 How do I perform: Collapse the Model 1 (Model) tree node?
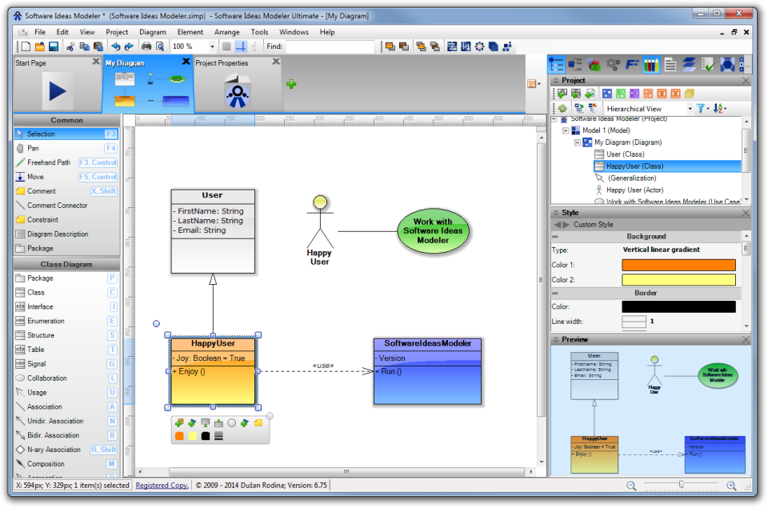coord(566,130)
